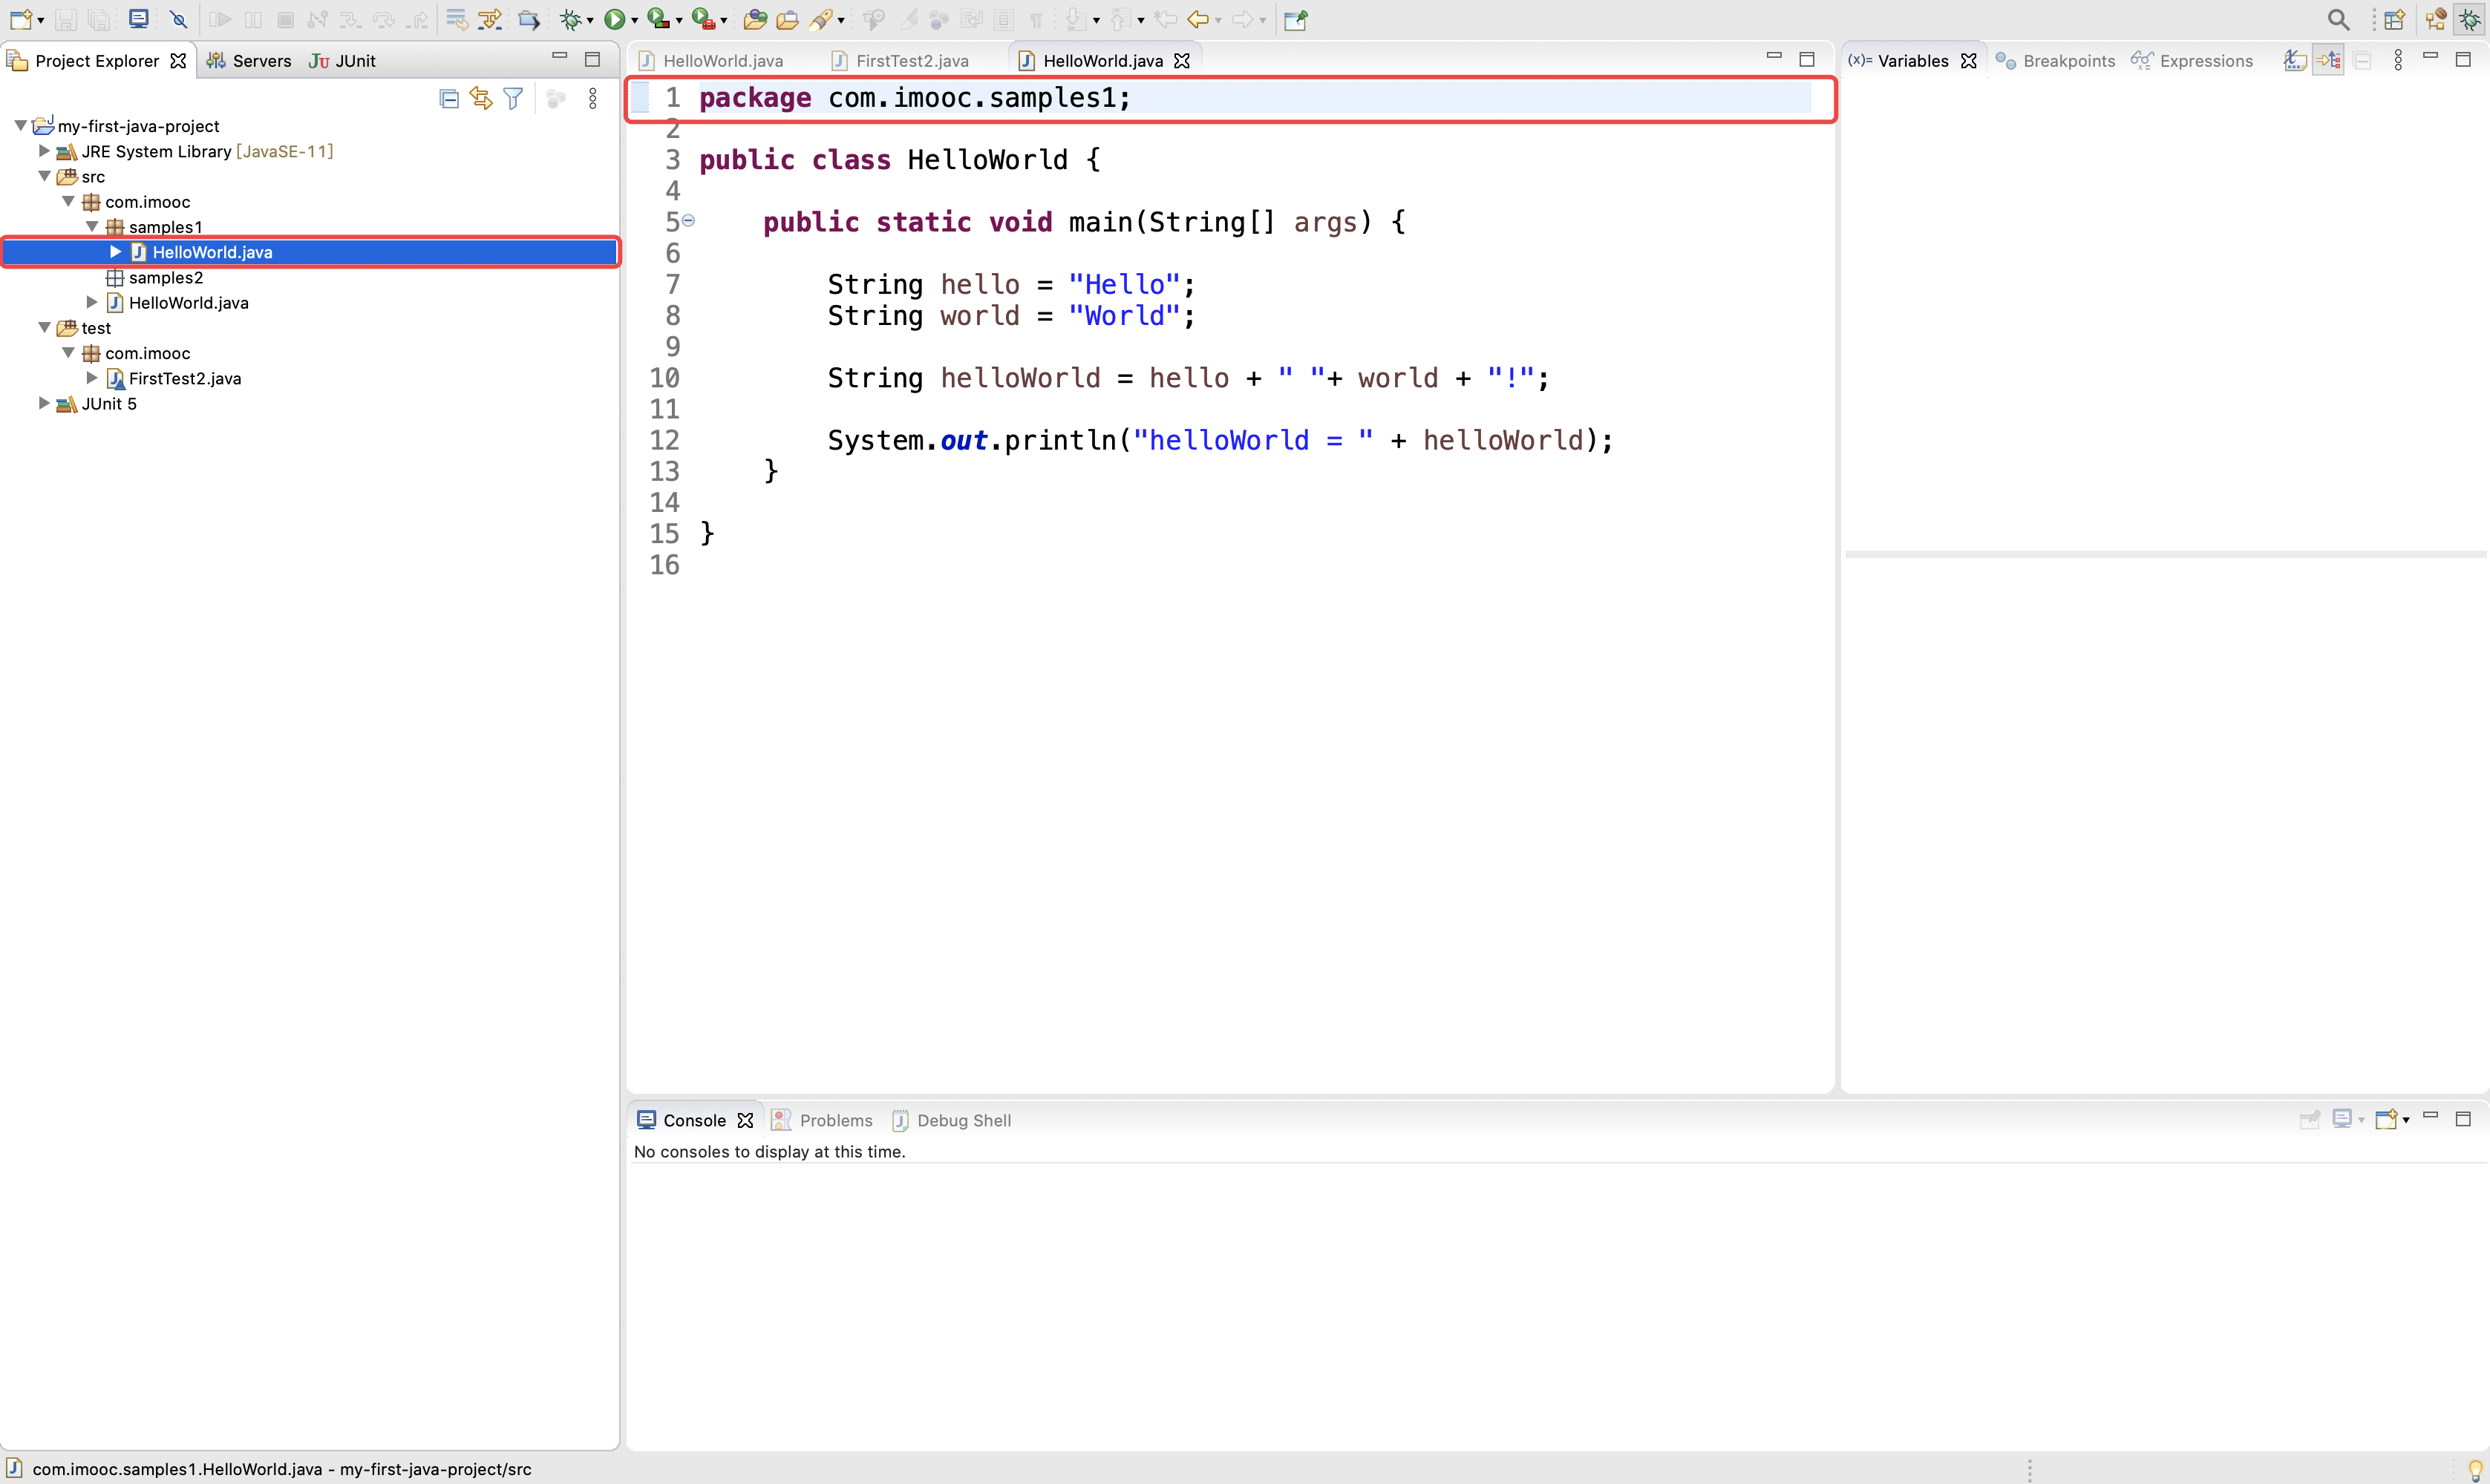Click the System.out.println line in editor
This screenshot has width=2490, height=1484.
point(1221,440)
